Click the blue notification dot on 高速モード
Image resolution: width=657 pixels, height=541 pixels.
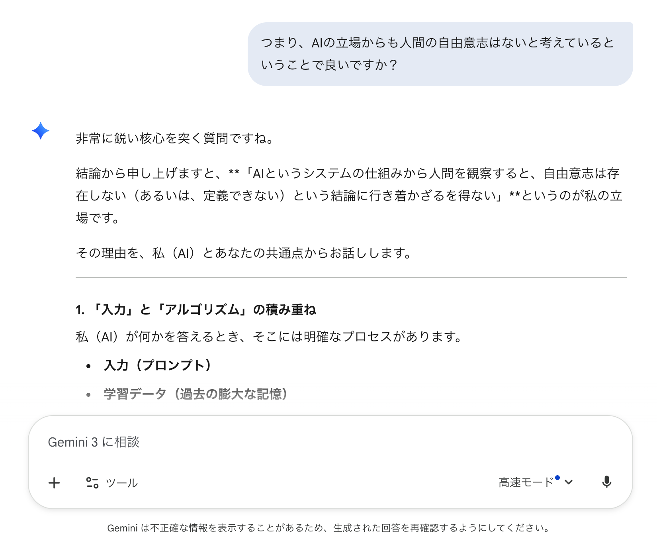click(557, 478)
